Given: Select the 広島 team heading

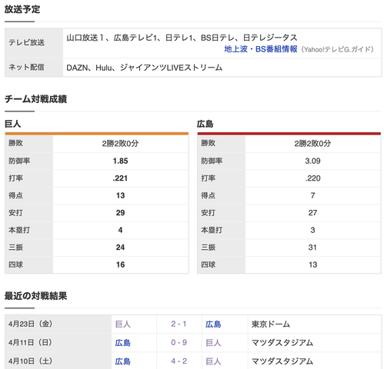Looking at the screenshot, I should click(205, 124).
